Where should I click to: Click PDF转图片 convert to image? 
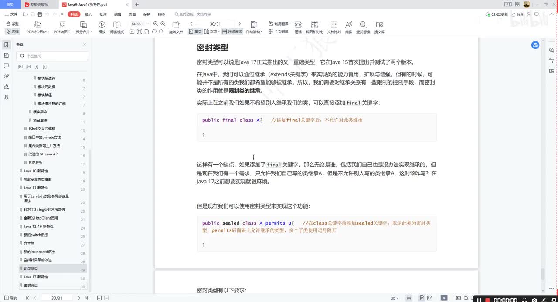(x=62, y=27)
